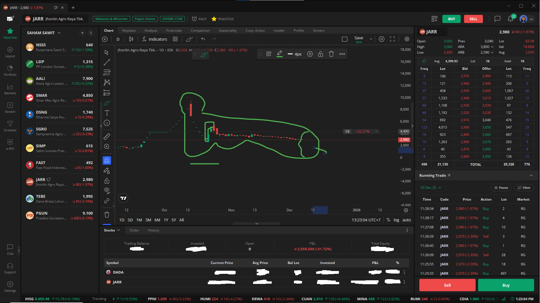Expand the SAHAM SAWIT watchlist dropdown
The height and width of the screenshot is (303, 540).
click(x=59, y=33)
